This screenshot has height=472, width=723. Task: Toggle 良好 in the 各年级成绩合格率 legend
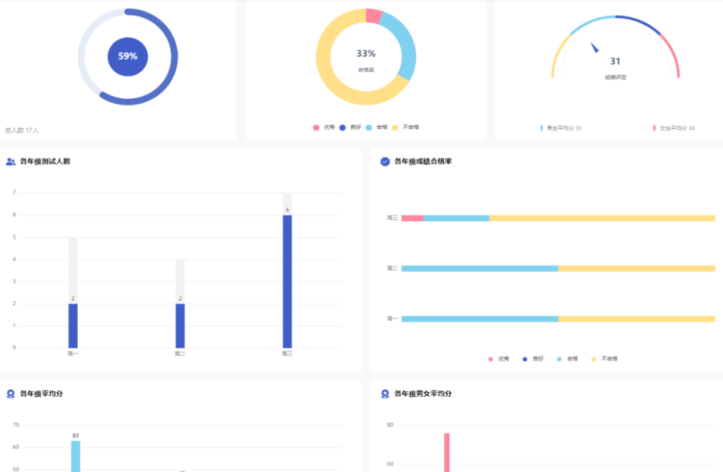click(x=533, y=359)
